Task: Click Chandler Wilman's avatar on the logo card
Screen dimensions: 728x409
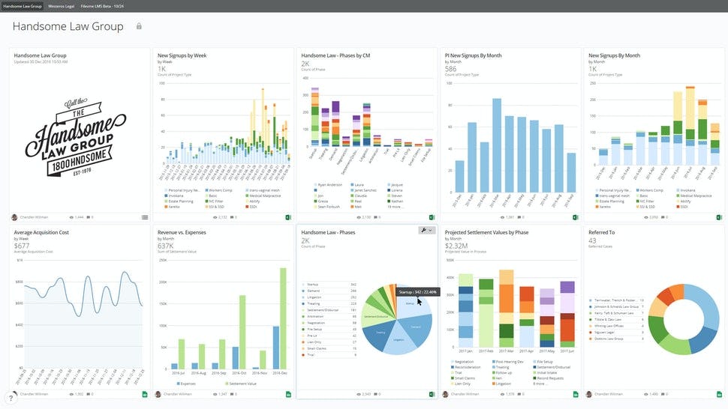Action: [x=14, y=217]
